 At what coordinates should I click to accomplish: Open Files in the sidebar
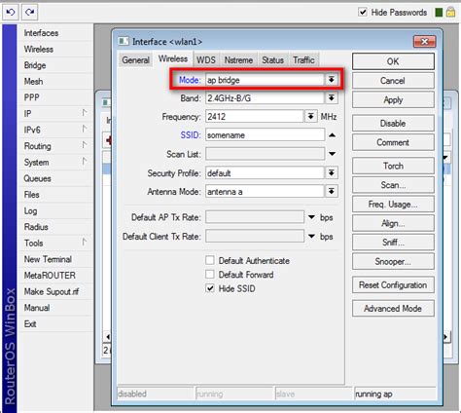(x=31, y=195)
